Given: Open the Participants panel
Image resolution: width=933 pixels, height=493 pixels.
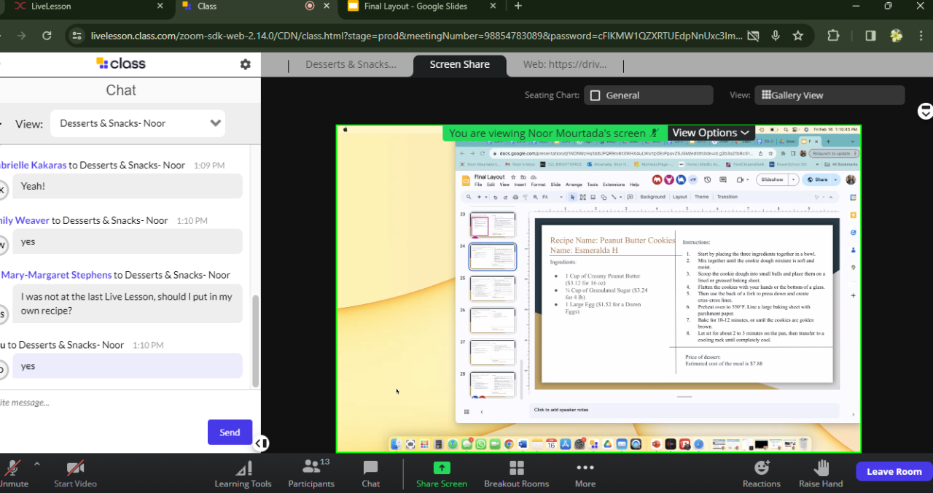Looking at the screenshot, I should (311, 473).
